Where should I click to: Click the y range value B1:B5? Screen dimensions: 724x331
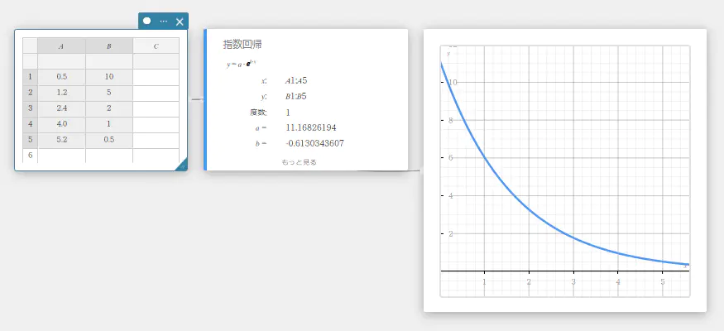point(296,97)
